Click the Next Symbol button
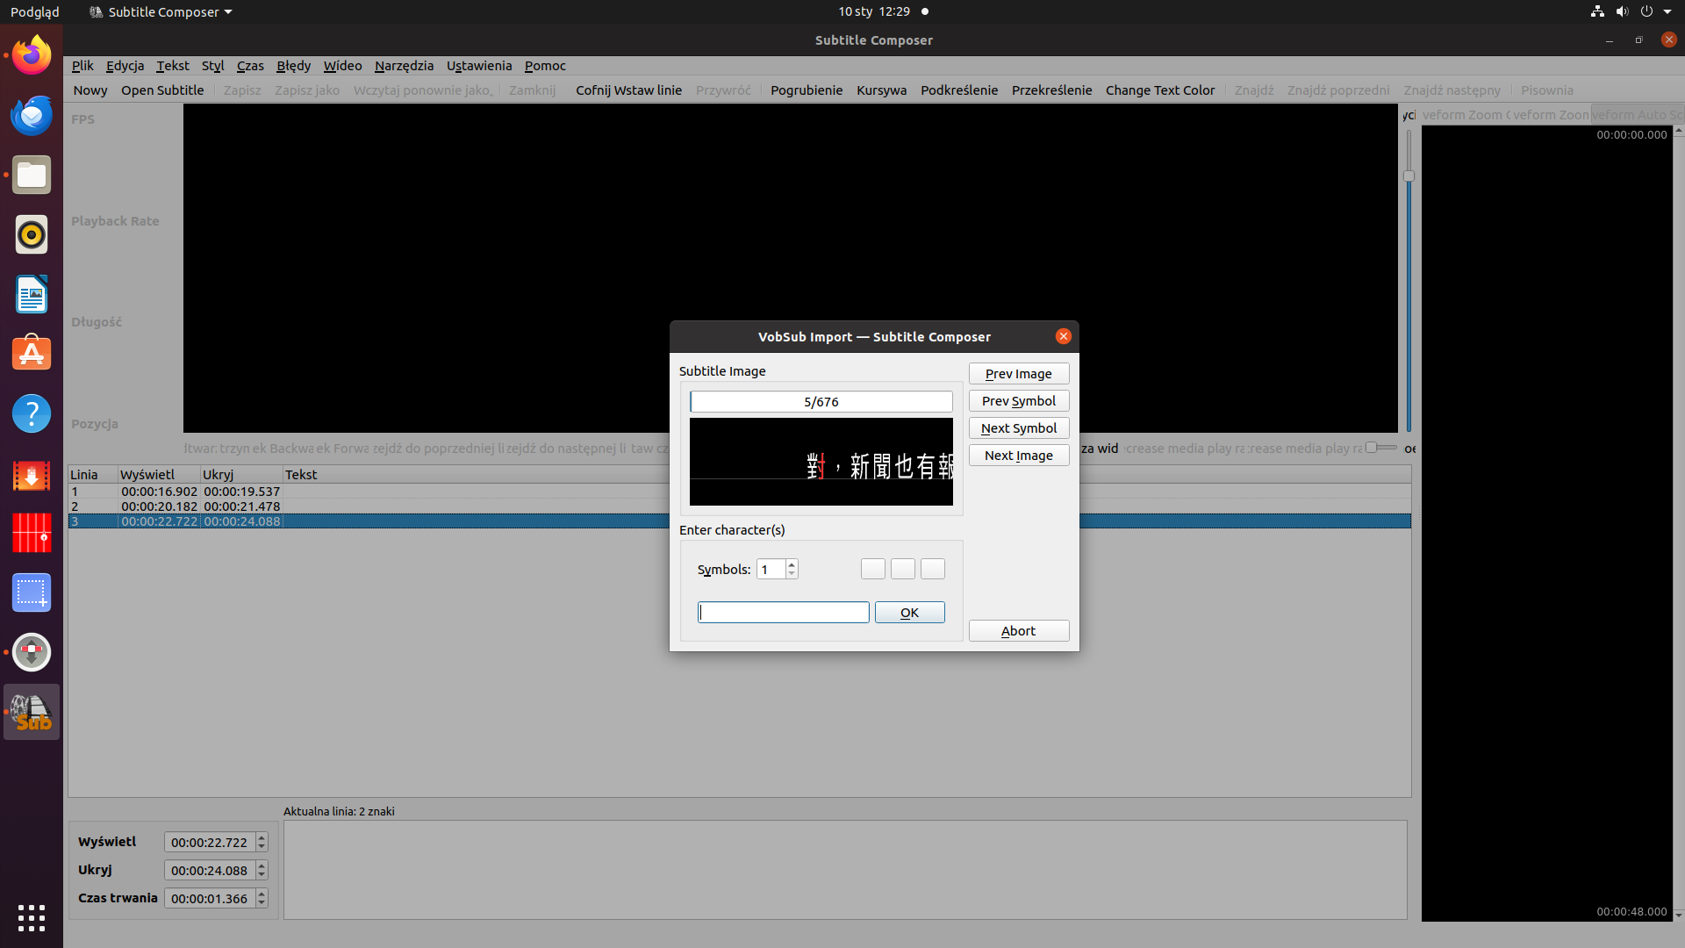1685x948 pixels. [1019, 428]
